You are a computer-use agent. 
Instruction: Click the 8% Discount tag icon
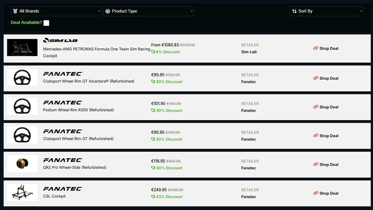point(153,52)
